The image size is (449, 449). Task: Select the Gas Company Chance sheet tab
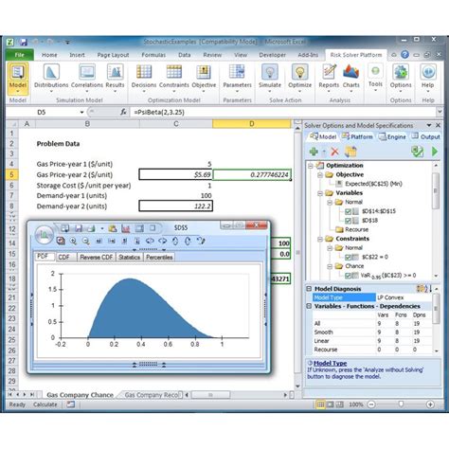pos(80,395)
